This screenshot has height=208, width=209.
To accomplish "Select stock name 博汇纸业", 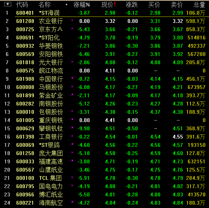I will pyautogui.click(x=51, y=194).
